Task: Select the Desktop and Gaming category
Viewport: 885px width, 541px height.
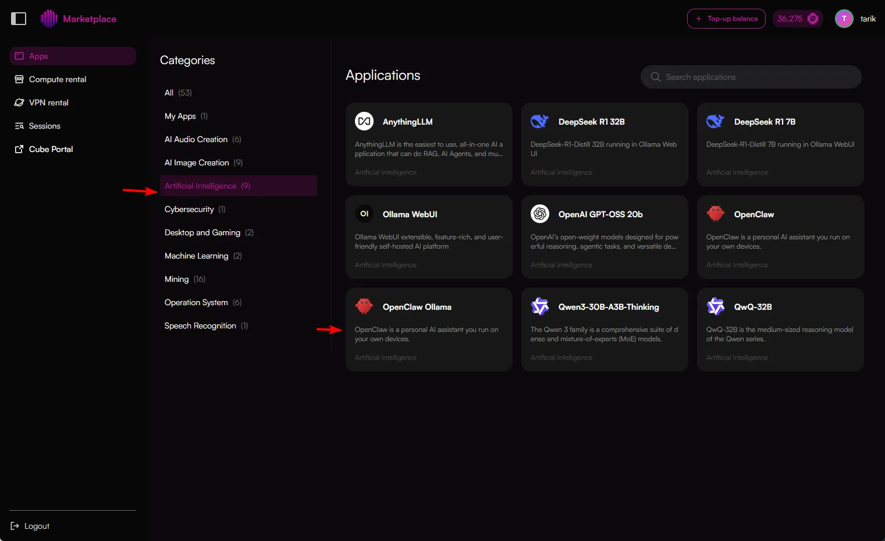Action: [239, 232]
